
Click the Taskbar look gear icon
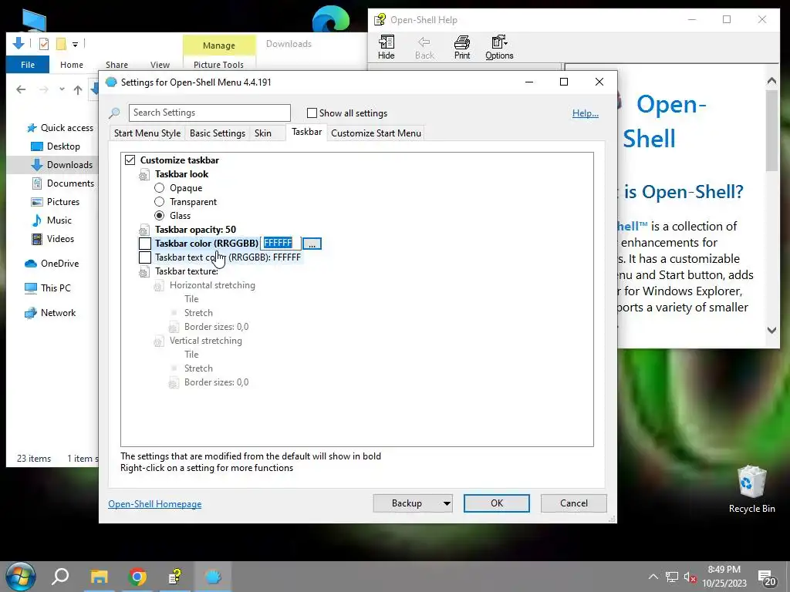[144, 175]
